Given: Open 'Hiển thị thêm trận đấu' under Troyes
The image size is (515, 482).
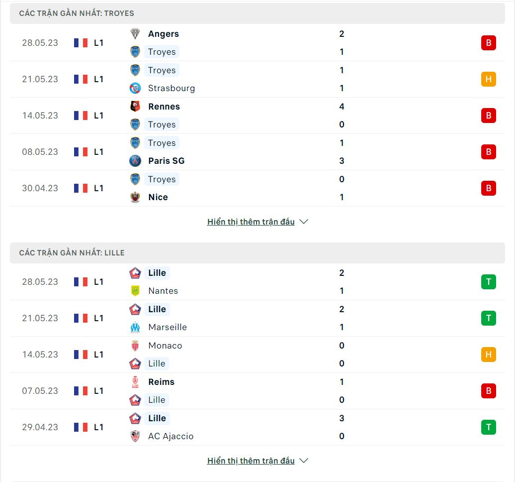Looking at the screenshot, I should pos(251,222).
